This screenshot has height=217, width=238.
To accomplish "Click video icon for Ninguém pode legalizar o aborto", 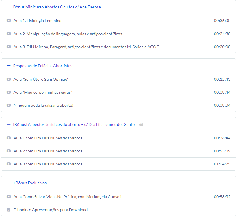I will pyautogui.click(x=9, y=105).
